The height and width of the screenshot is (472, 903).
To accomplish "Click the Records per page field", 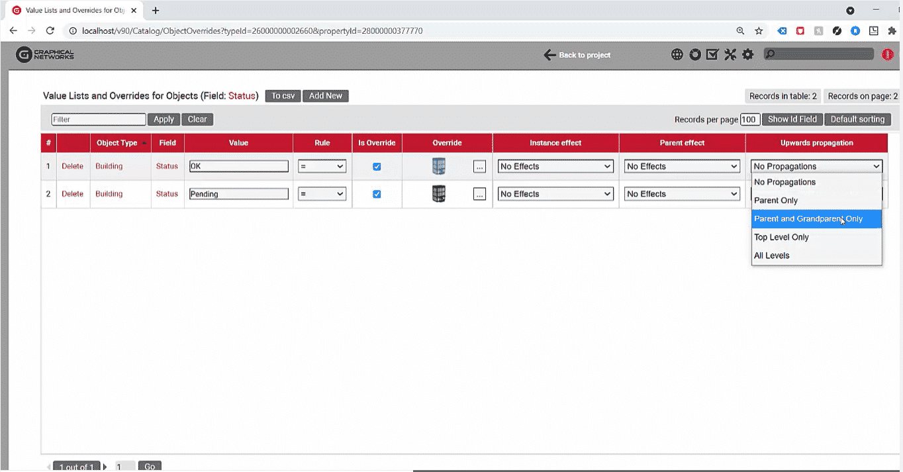I will (x=750, y=119).
